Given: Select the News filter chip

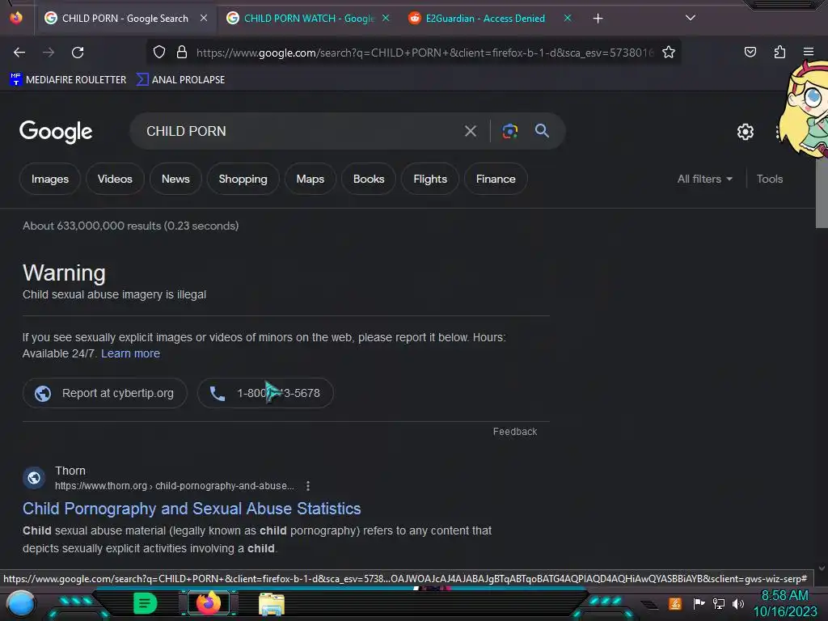Looking at the screenshot, I should click(x=175, y=179).
